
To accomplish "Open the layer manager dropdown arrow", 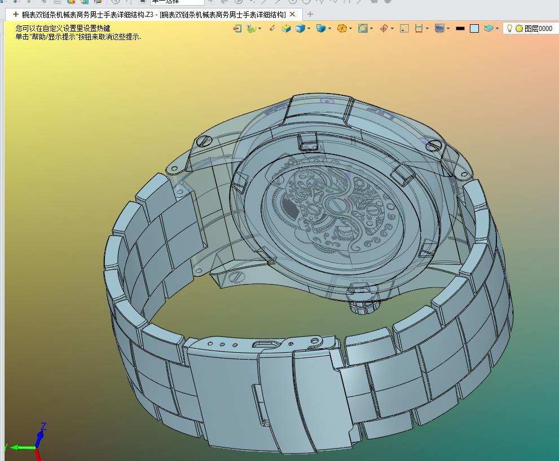I will (497, 29).
